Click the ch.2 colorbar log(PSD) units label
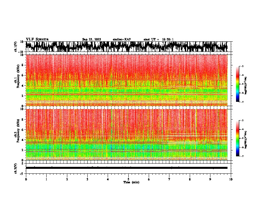Screen dimensions: 260x201 pos(246,140)
